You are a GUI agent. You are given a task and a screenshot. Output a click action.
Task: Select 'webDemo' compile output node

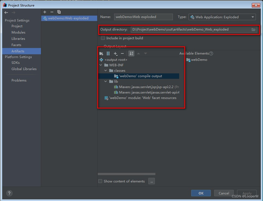139,76
